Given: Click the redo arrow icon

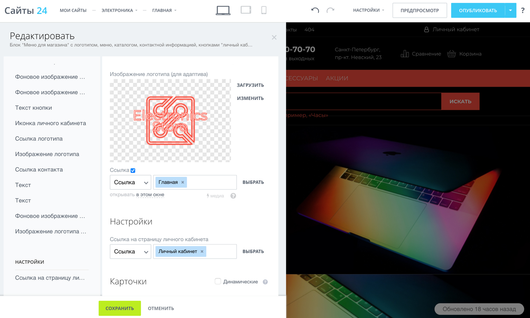Looking at the screenshot, I should tap(330, 10).
